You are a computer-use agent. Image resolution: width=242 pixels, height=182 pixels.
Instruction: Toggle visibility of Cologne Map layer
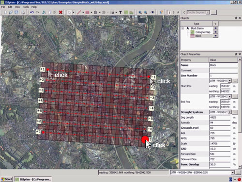tap(215, 32)
